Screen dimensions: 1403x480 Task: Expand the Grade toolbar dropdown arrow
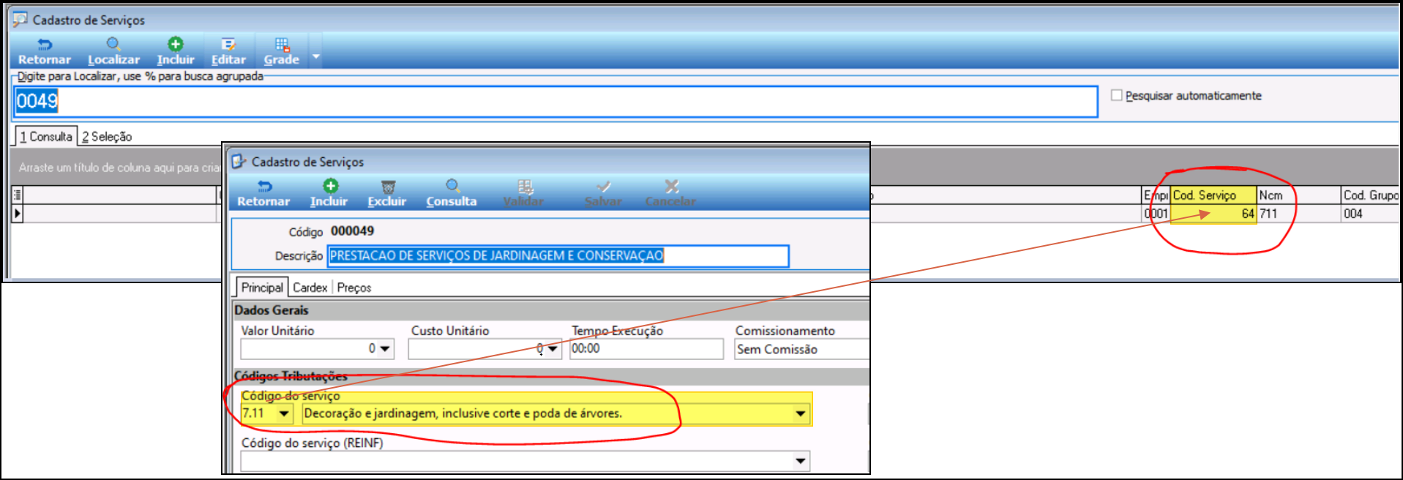316,56
